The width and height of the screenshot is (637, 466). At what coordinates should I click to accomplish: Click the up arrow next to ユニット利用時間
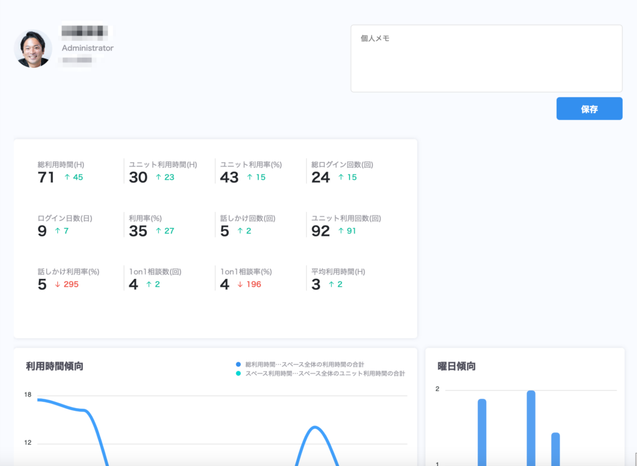click(x=159, y=177)
